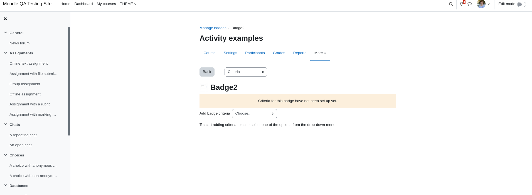Open the messaging speech bubble icon
Screen dimensions: 532x195
click(x=469, y=4)
